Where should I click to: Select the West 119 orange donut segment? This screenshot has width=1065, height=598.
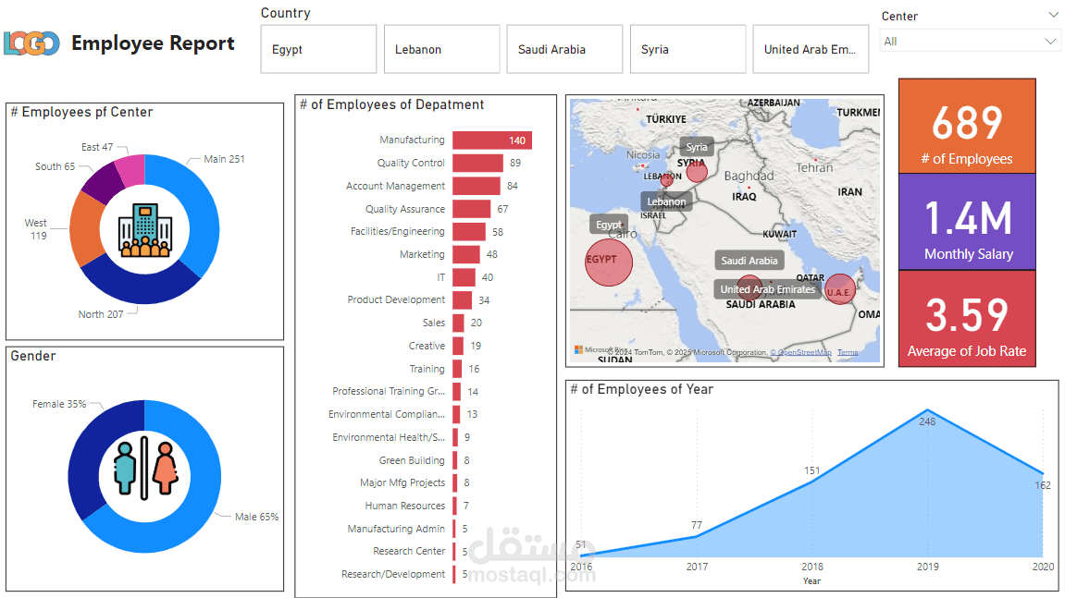85,229
